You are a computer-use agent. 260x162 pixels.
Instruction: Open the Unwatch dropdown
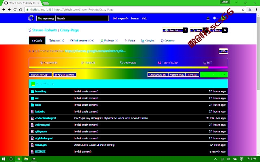(173, 30)
